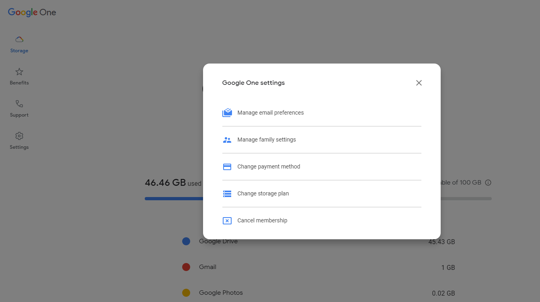
Task: Select Change payment method
Action: tap(269, 166)
